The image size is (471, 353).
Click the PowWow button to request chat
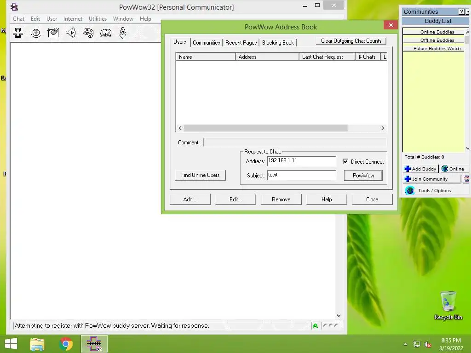point(363,176)
